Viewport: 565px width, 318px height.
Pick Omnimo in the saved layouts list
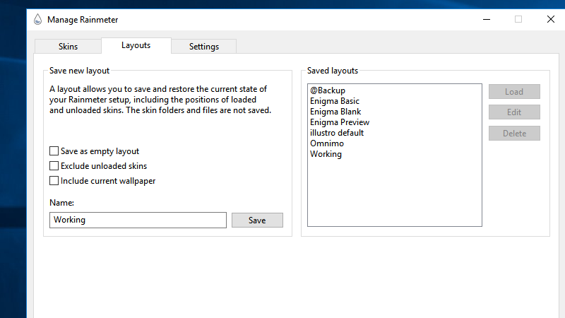pos(327,143)
